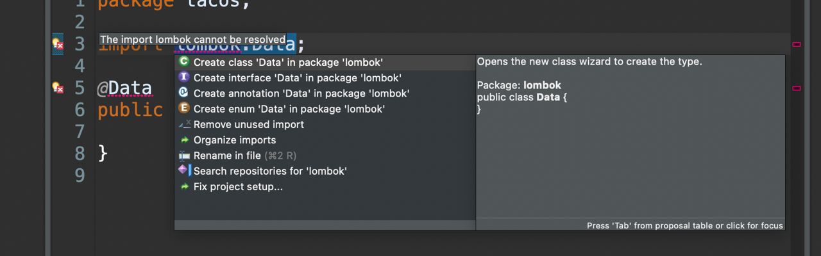Image resolution: width=821 pixels, height=256 pixels.
Task: Click the @Data annotation on line 5
Action: pyautogui.click(x=124, y=88)
